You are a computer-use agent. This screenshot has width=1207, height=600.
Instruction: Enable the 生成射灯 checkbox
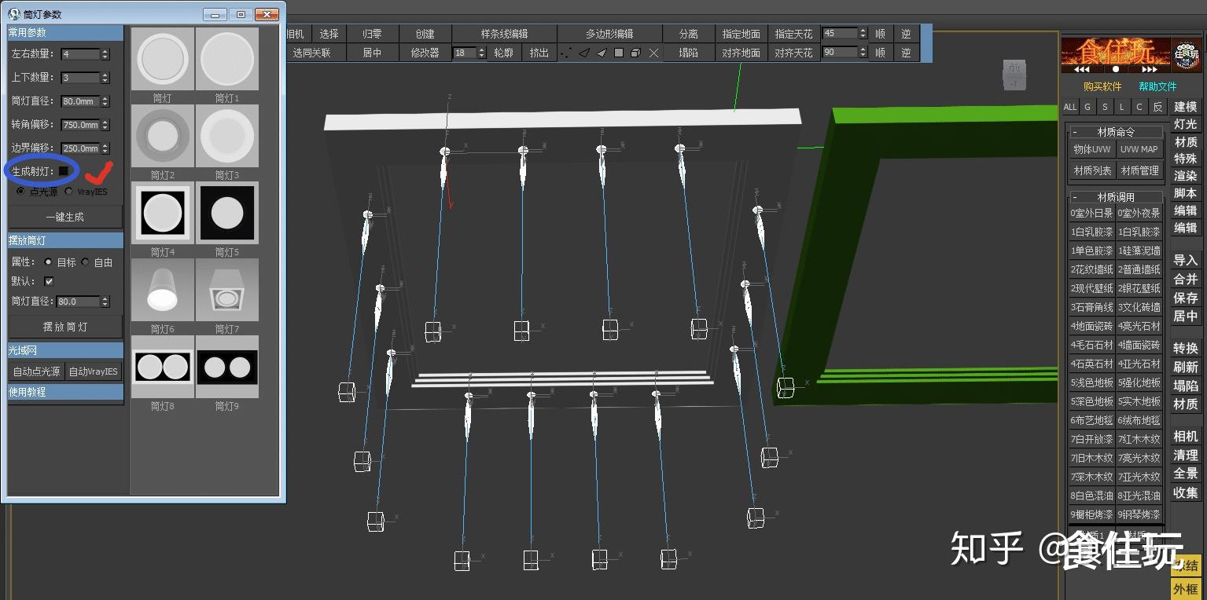(x=64, y=170)
